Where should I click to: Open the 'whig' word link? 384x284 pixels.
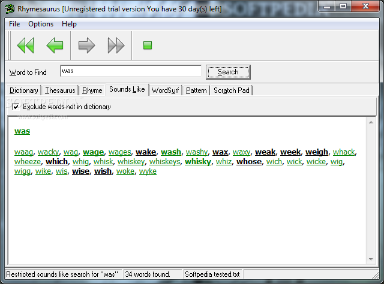click(x=80, y=162)
